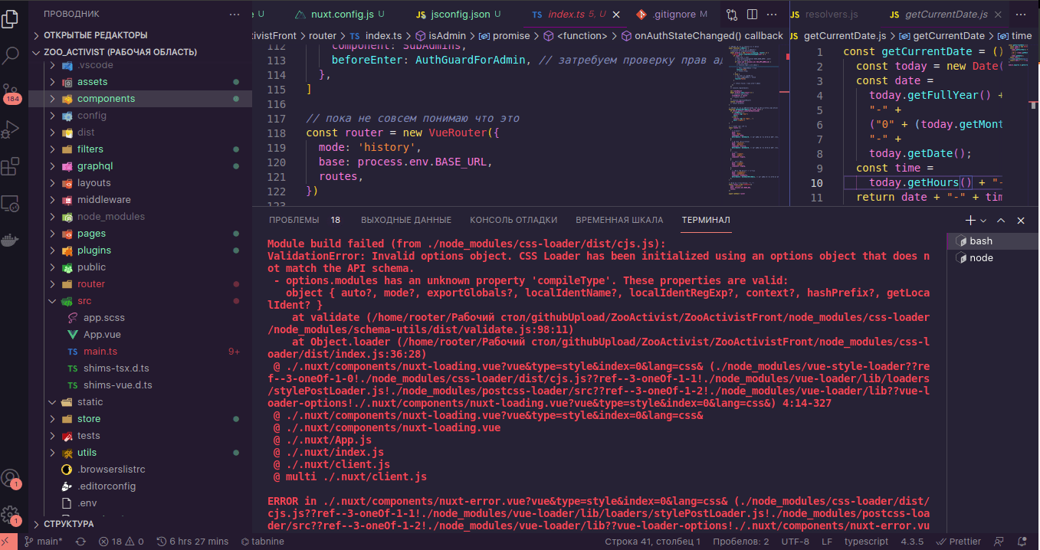Open the Run and Debug view
This screenshot has height=550, width=1040.
pos(11,129)
